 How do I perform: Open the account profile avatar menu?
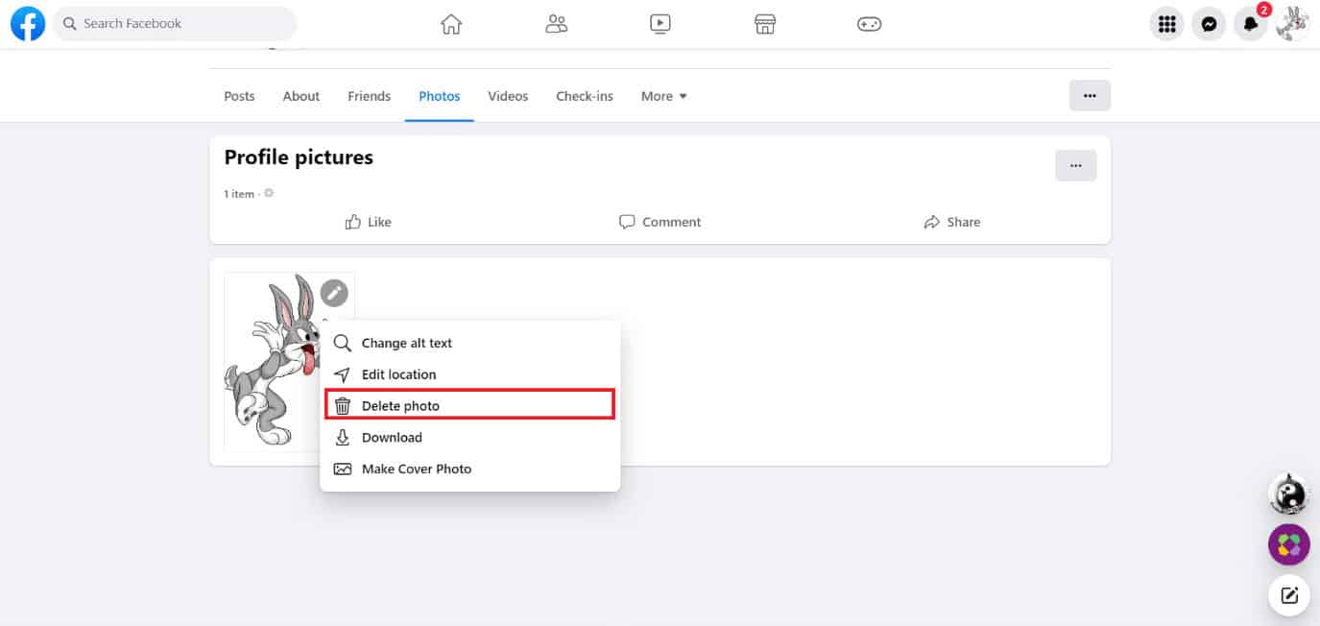coord(1292,24)
